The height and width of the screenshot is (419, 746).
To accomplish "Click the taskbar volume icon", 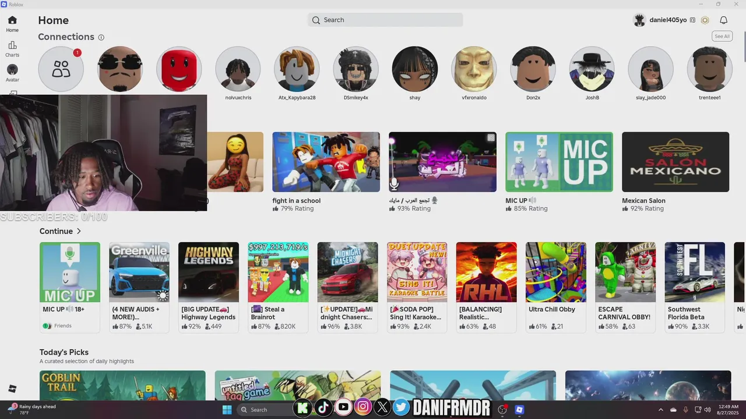I will click(x=708, y=410).
